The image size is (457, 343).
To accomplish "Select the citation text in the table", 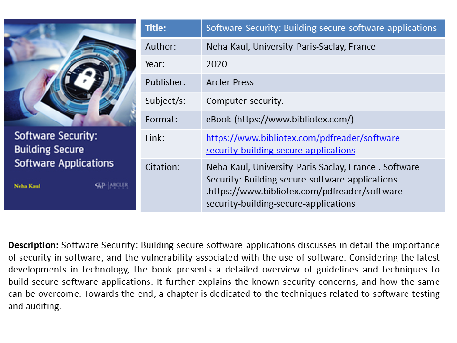I will tap(312, 185).
